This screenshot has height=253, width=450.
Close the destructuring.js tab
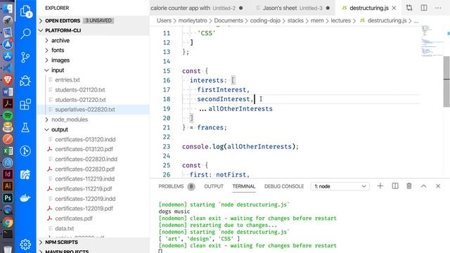pyautogui.click(x=394, y=8)
